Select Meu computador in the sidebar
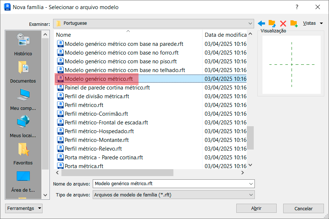Screen dimensions: 329x219 tap(23, 99)
